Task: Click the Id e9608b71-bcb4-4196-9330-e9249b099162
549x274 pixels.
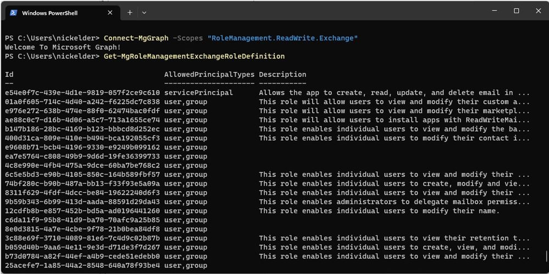Action: (82, 147)
